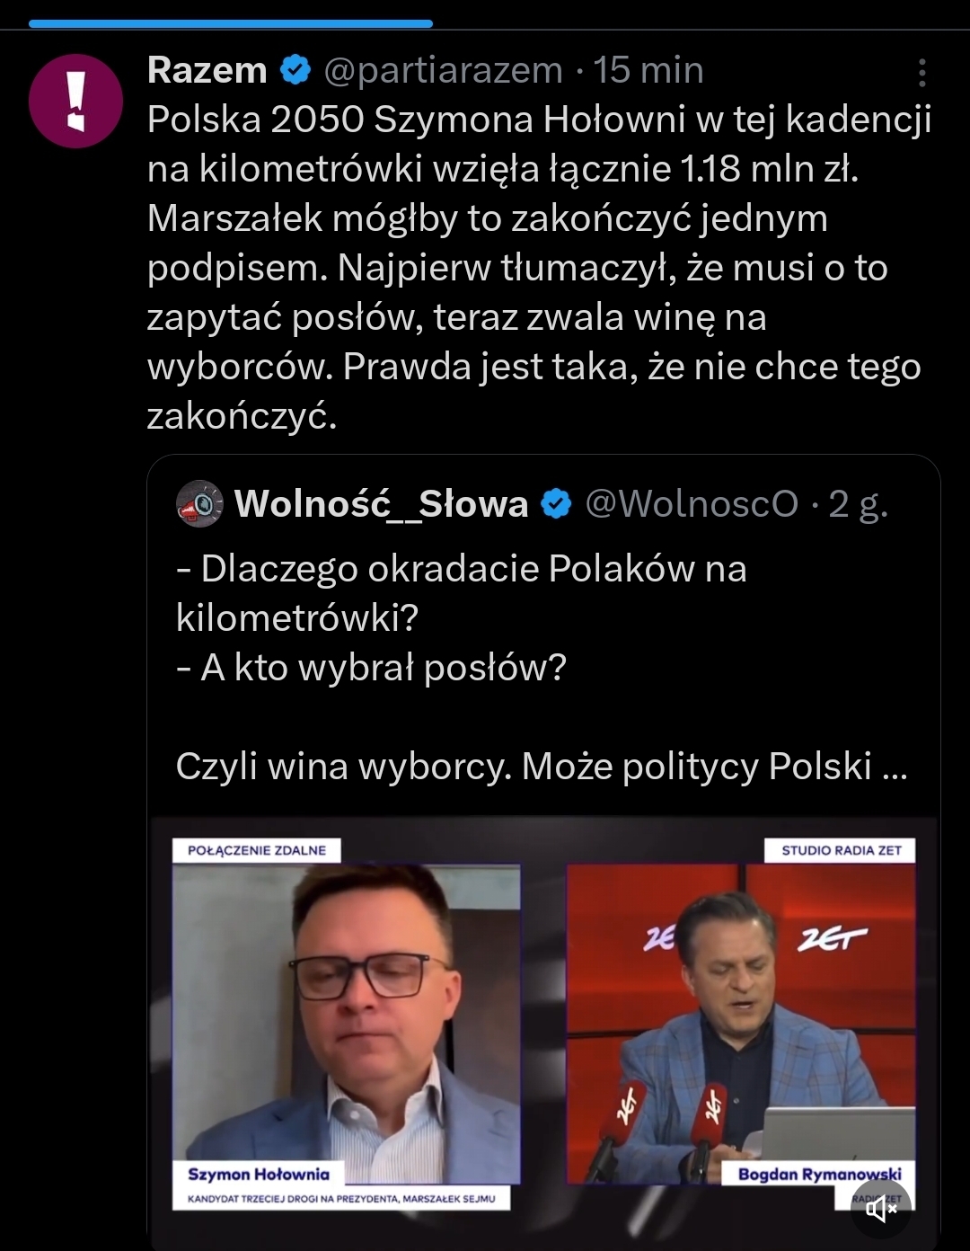Play video on Szymon Hołownia frame

[x=346, y=1024]
